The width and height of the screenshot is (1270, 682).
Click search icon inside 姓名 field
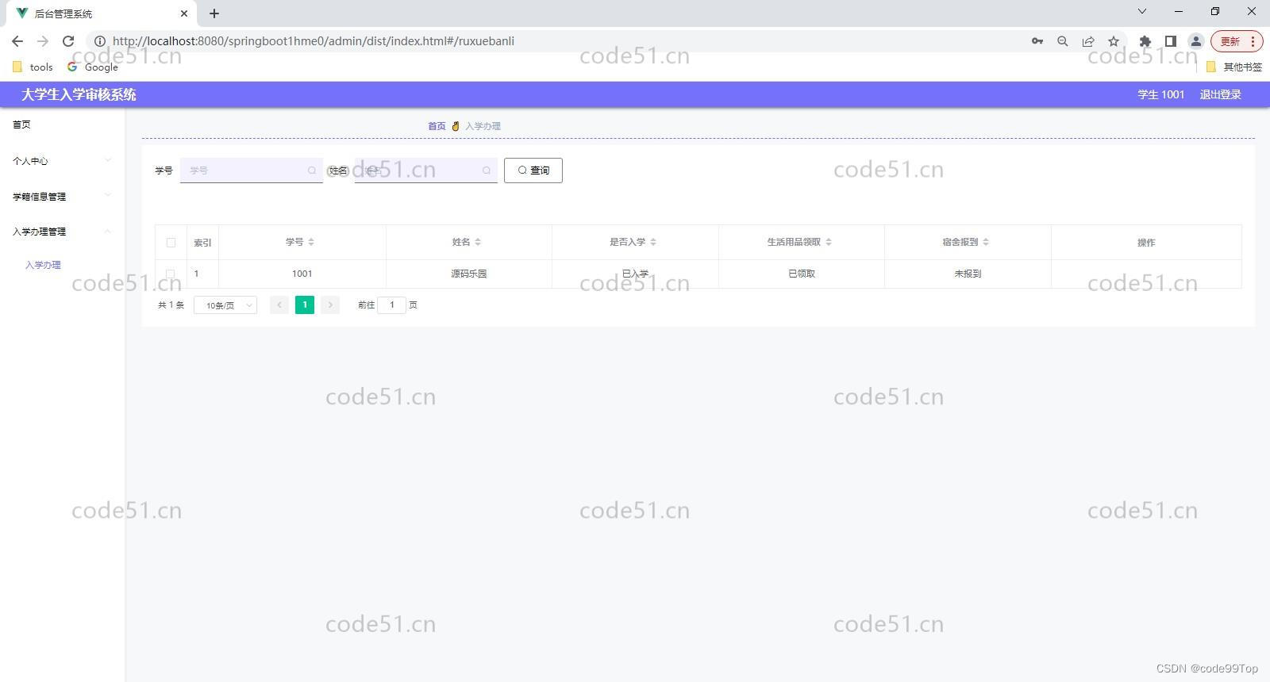(x=487, y=170)
